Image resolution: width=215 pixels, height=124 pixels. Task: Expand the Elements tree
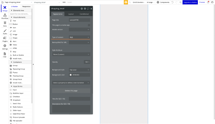click(x=12, y=10)
